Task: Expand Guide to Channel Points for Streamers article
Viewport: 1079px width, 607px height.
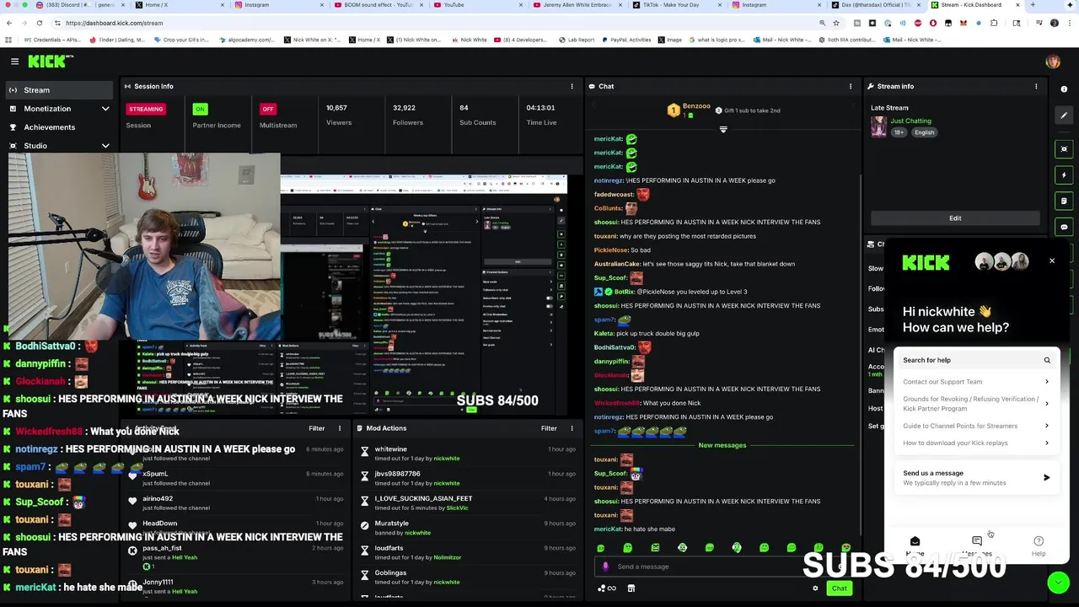Action: pos(976,426)
